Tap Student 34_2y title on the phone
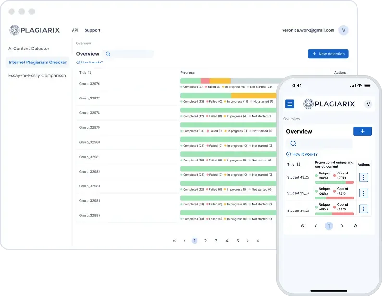 coord(298,211)
